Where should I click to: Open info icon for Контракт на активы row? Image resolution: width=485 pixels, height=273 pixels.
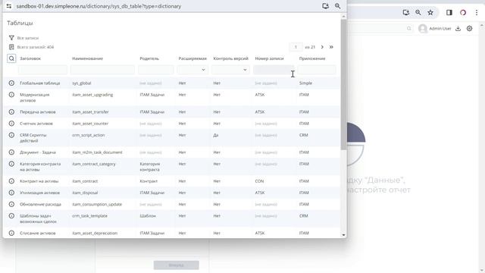(11, 181)
